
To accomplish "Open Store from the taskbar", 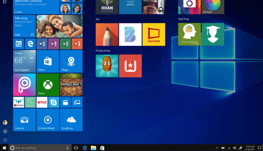I will point(102,148).
